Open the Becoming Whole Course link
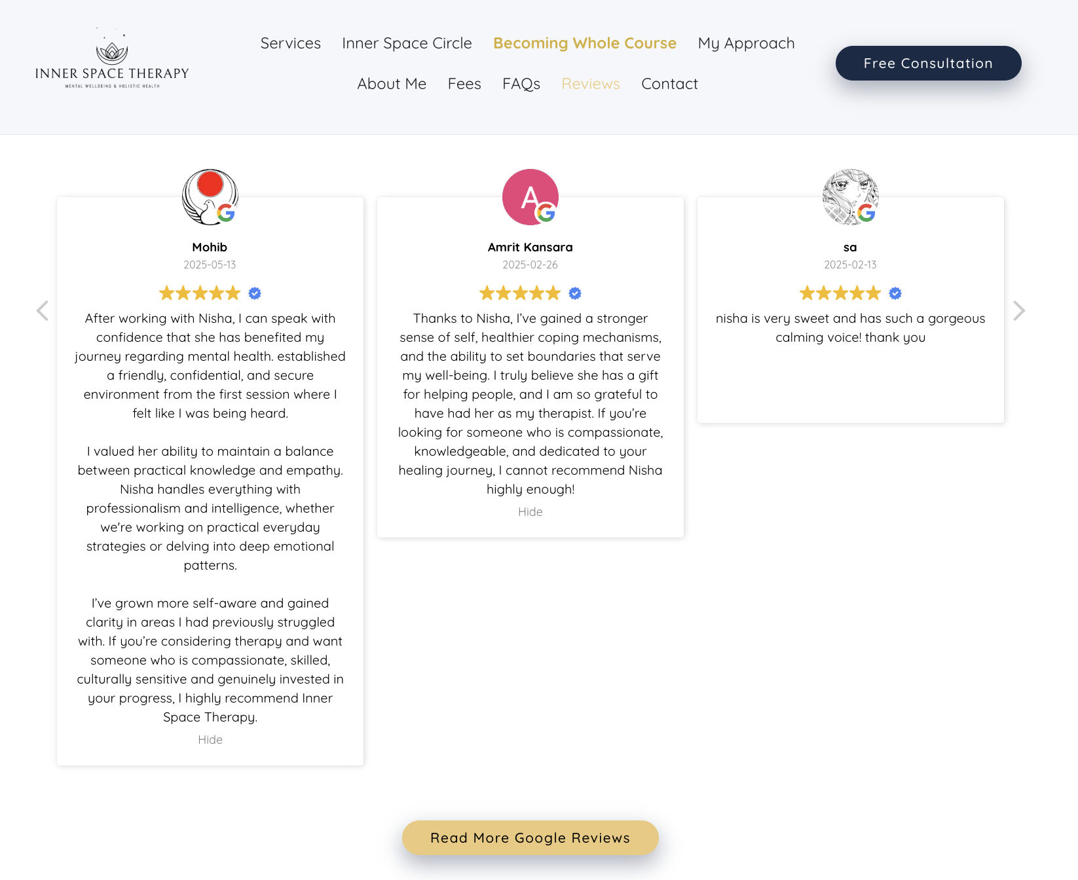Viewport: 1078px width, 880px height. (584, 43)
